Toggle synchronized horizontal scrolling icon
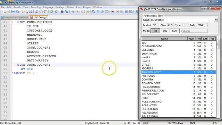 click(x=88, y=11)
